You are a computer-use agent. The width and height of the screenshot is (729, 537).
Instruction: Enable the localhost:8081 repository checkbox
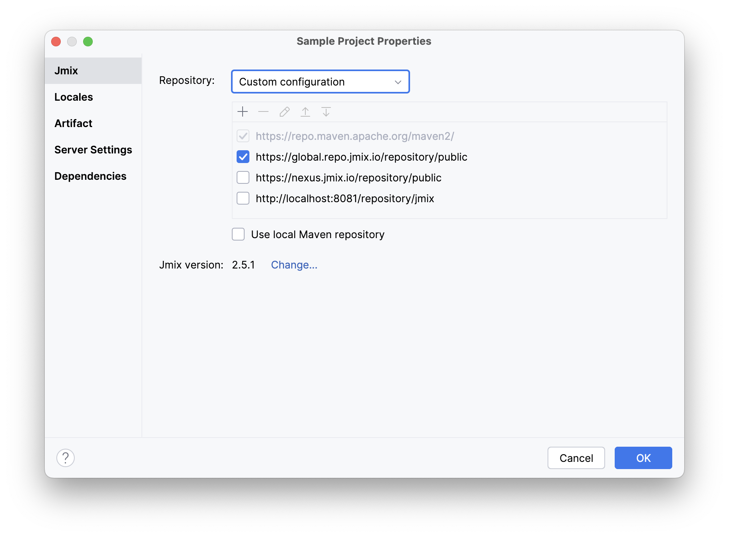click(x=243, y=199)
